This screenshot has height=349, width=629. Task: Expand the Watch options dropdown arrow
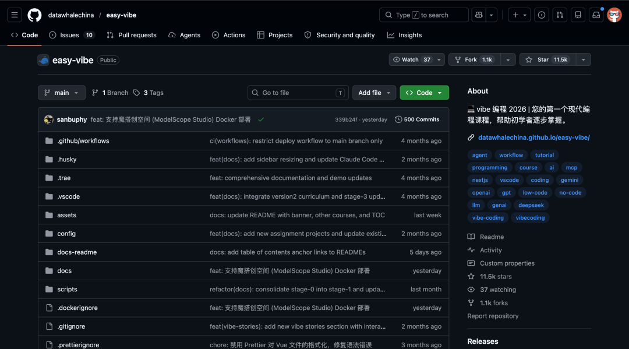(439, 60)
